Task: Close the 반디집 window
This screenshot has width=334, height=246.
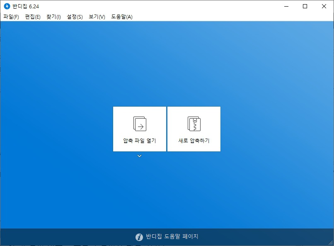Action: (x=324, y=6)
